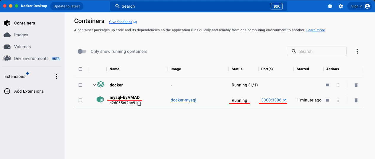Screen dimensions: 375x159
Task: Open the troubleshoot bug icon
Action: click(x=330, y=6)
